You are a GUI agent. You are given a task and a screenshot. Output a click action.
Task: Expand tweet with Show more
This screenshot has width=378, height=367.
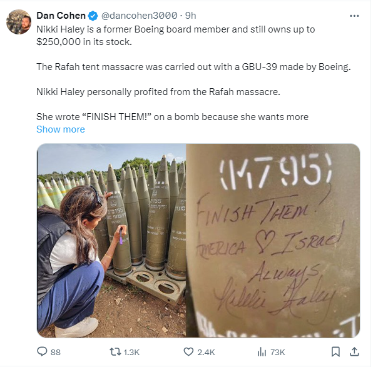click(61, 129)
